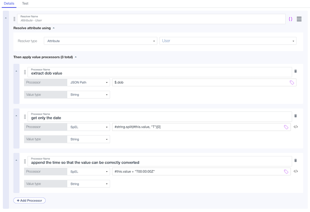Image resolution: width=310 pixels, height=212 pixels.
Task: Open code editor for #string.split expression
Action: tap(296, 127)
